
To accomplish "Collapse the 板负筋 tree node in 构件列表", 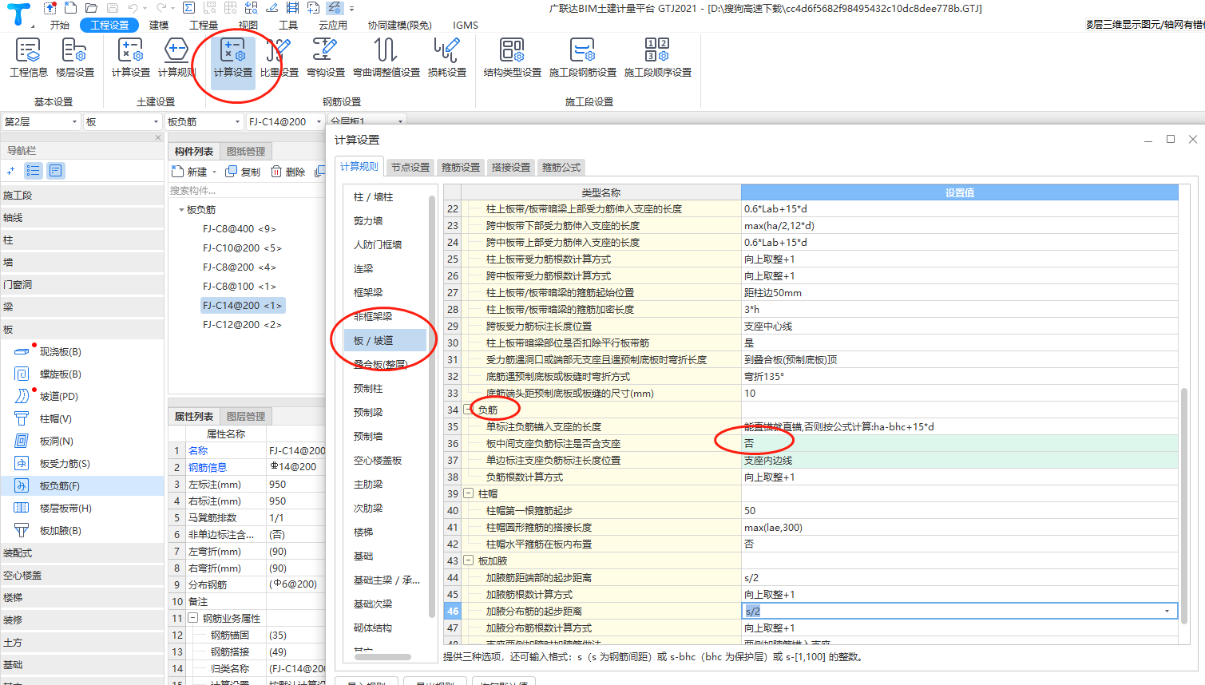I will click(x=181, y=210).
